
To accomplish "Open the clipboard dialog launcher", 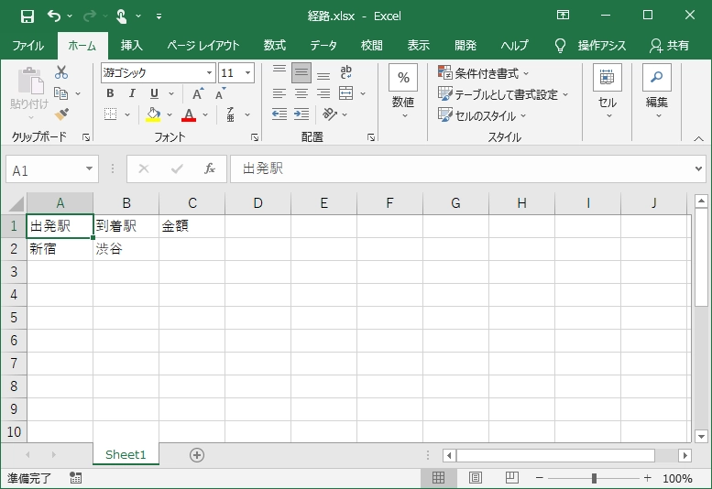I will 86,137.
